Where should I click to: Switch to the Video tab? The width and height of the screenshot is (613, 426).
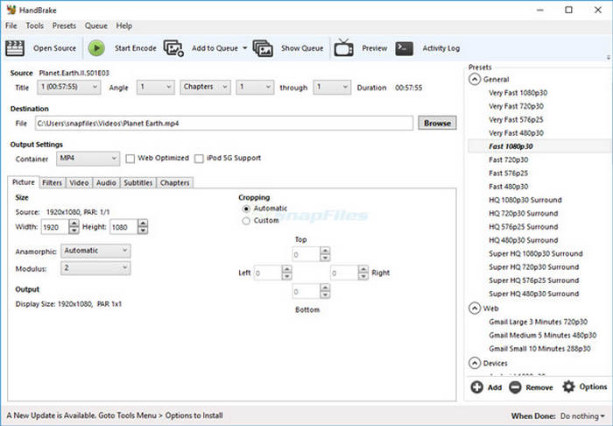pyautogui.click(x=80, y=182)
